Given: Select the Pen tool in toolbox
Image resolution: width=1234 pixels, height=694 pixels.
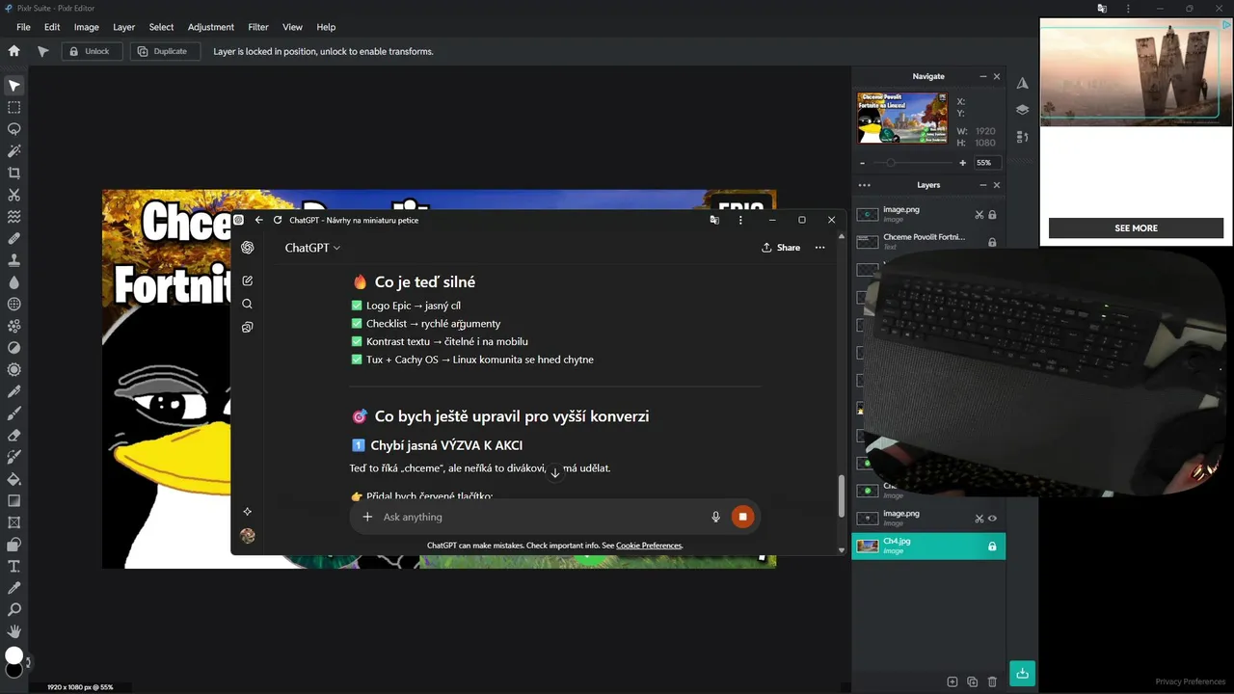Looking at the screenshot, I should 14,391.
